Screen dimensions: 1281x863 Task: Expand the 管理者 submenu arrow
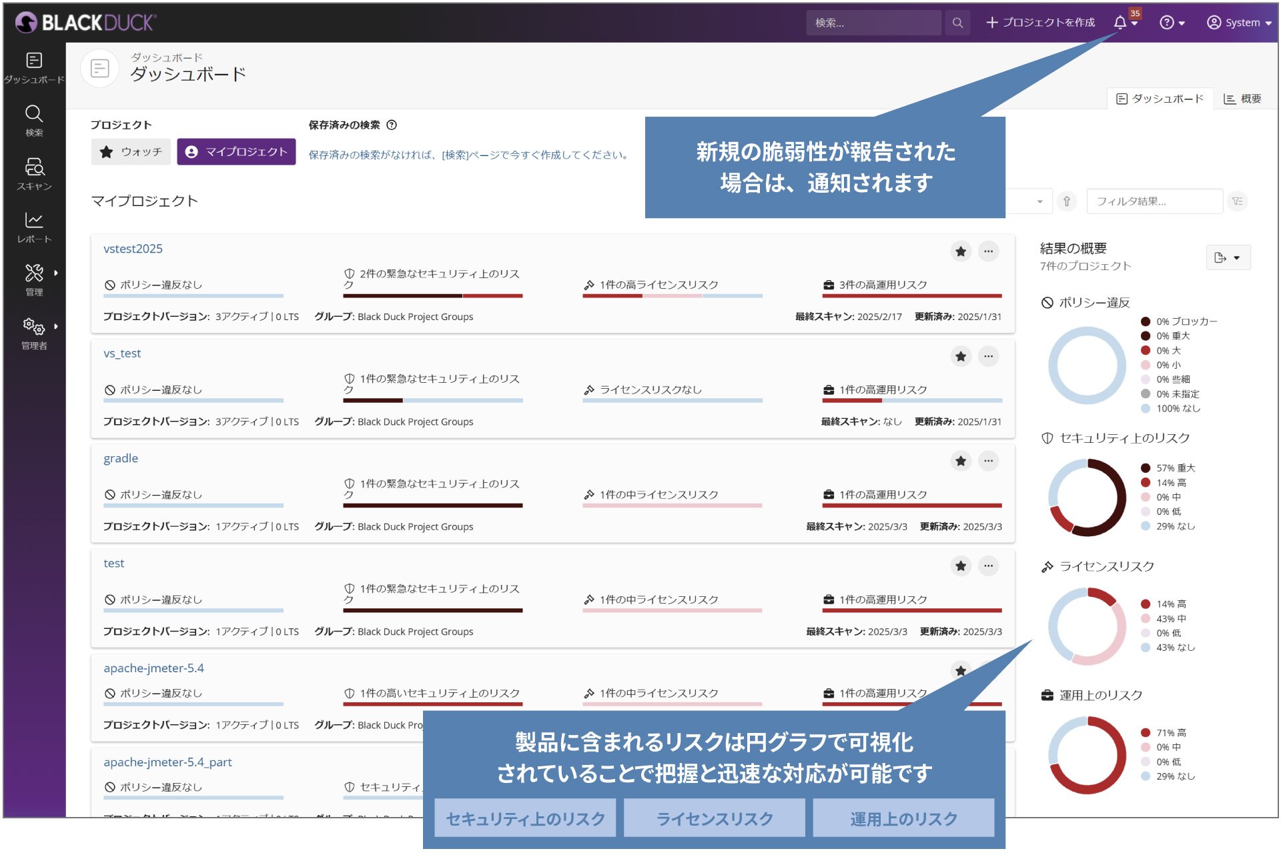[x=56, y=326]
